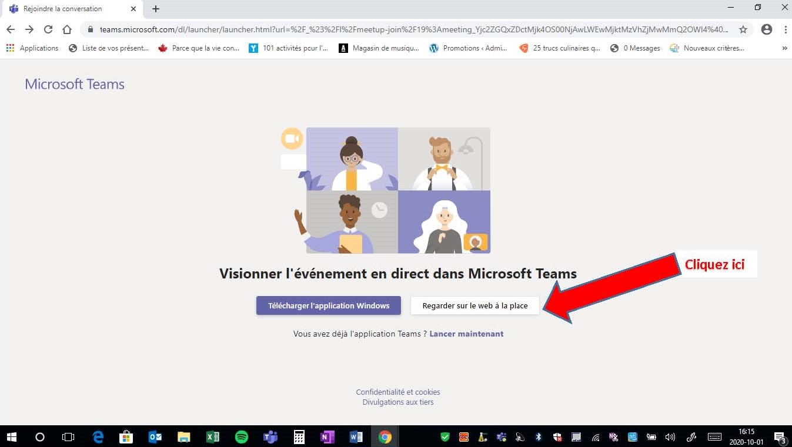The height and width of the screenshot is (447, 792).
Task: Click battery tray icon
Action: (x=651, y=437)
